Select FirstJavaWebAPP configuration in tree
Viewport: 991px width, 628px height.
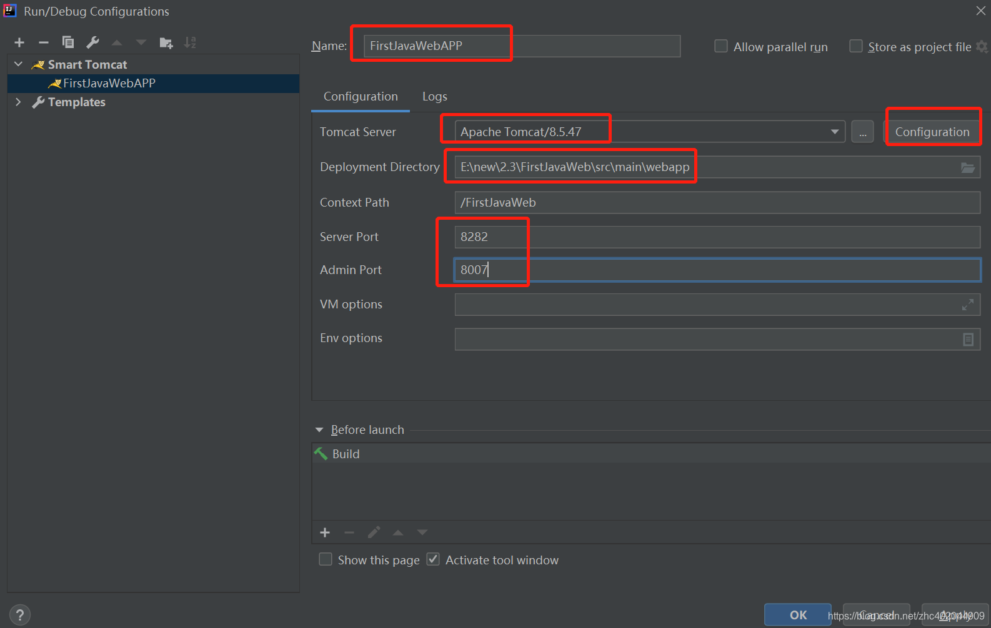(153, 84)
